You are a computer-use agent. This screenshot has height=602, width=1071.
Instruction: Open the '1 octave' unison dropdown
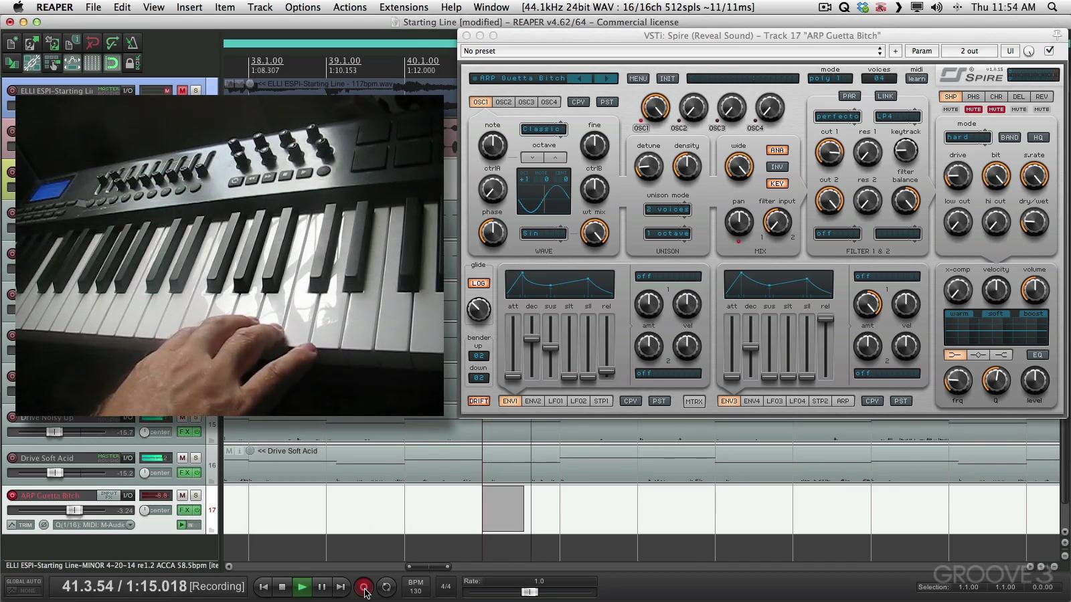(667, 233)
